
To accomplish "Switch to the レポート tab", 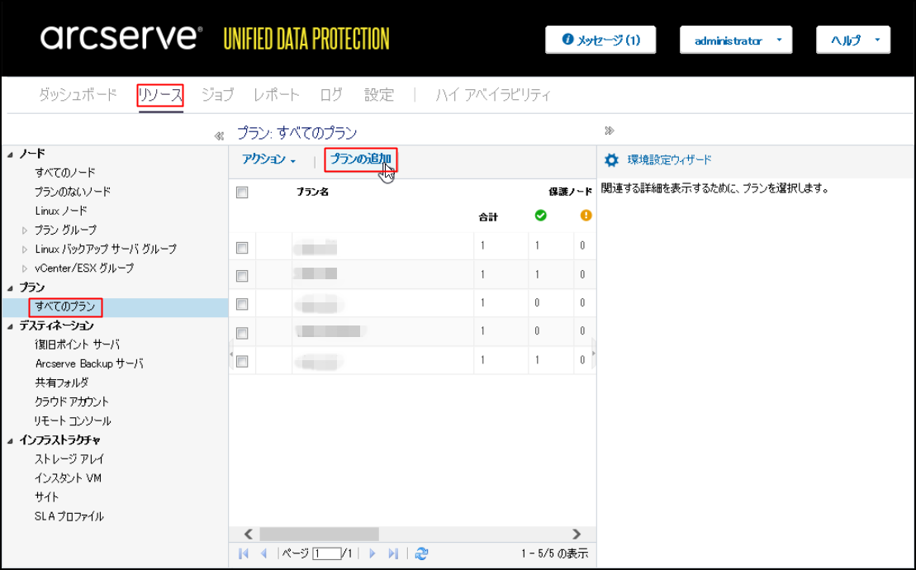I will coord(277,95).
